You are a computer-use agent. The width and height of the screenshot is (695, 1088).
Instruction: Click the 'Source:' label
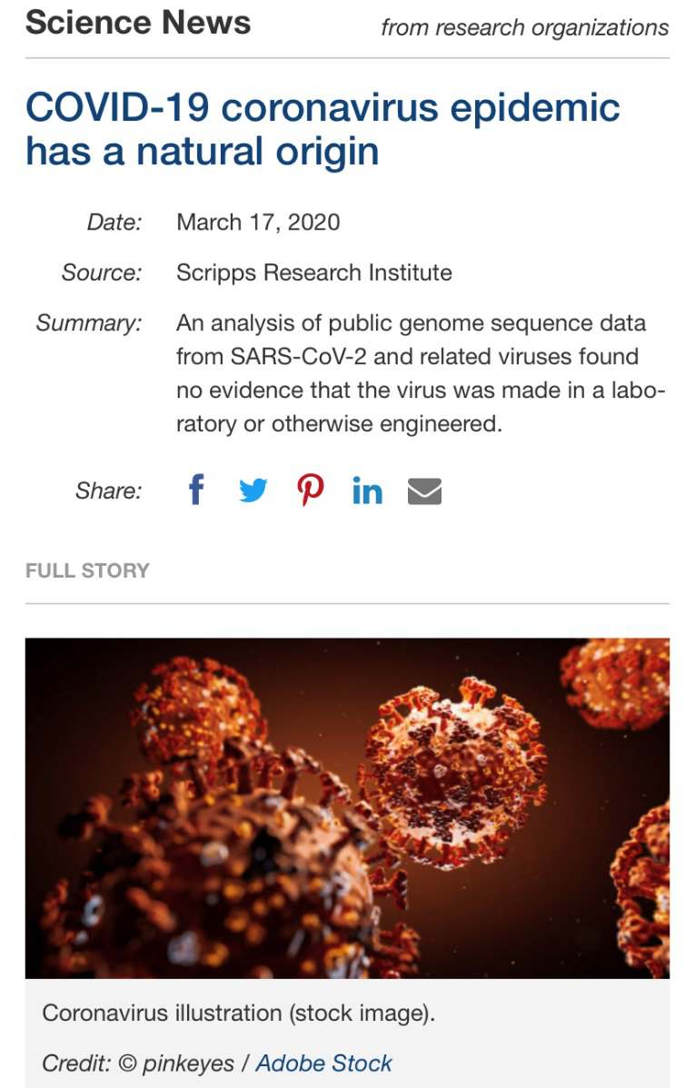tap(102, 272)
